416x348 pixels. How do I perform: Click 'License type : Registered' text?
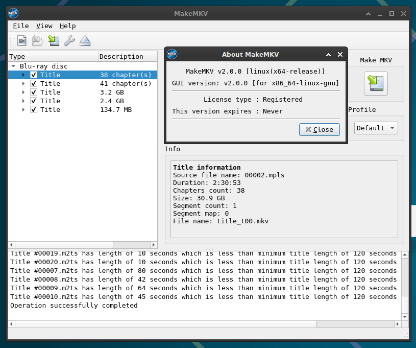point(253,99)
